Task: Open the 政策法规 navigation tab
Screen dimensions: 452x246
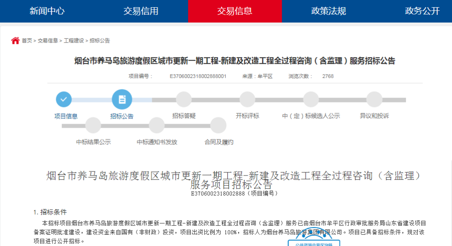Action: pos(329,11)
